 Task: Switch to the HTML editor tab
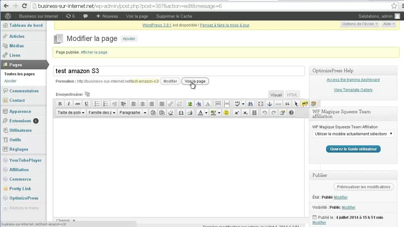pos(292,95)
